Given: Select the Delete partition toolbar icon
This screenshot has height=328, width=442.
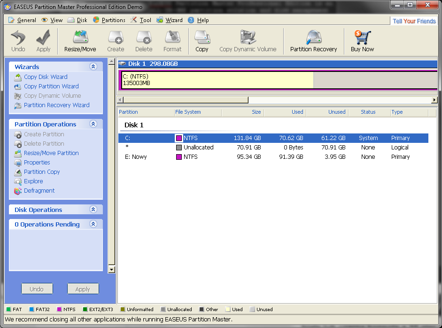Looking at the screenshot, I should click(144, 40).
